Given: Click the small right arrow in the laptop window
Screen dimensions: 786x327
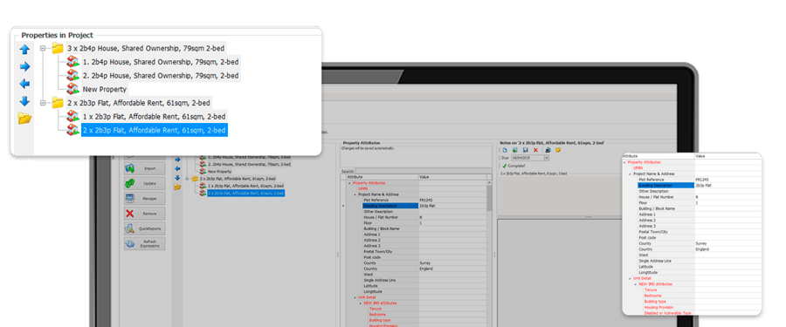Looking at the screenshot, I should click(177, 160).
